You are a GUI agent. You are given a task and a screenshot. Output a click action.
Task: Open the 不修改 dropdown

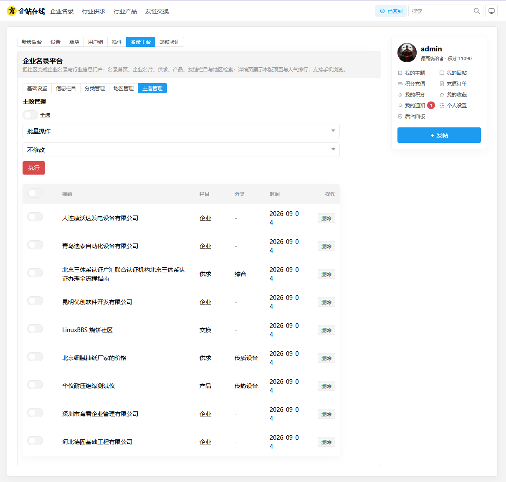181,150
